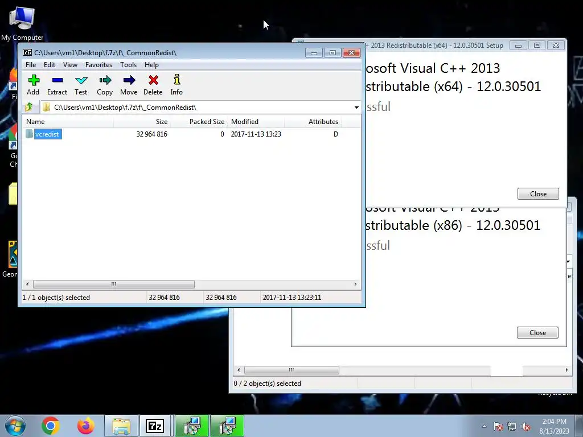Select My Computer desktop icon

(x=22, y=24)
